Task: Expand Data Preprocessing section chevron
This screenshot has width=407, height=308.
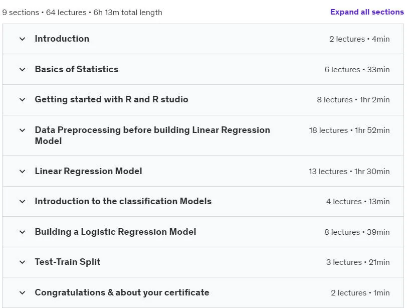Action: click(23, 130)
